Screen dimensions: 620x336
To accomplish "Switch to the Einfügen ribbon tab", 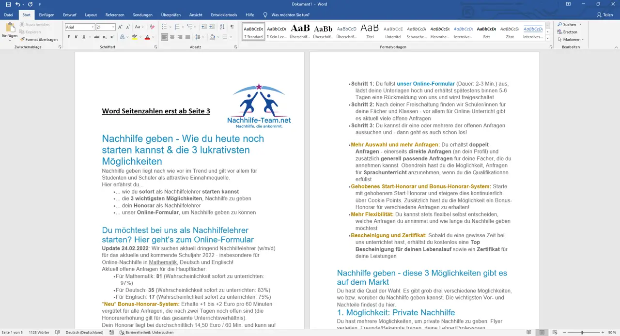I will click(46, 15).
